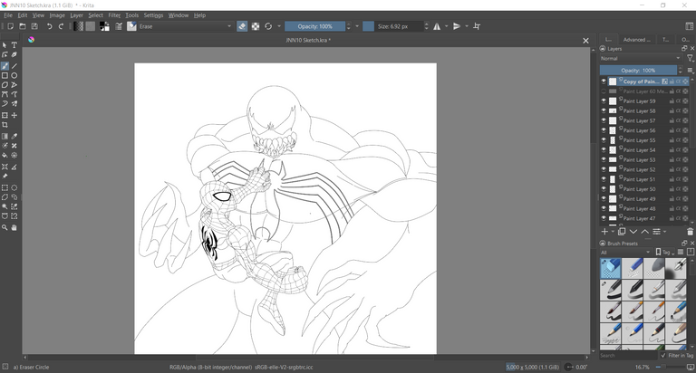Click the Reload Original Preset icon

(x=268, y=26)
